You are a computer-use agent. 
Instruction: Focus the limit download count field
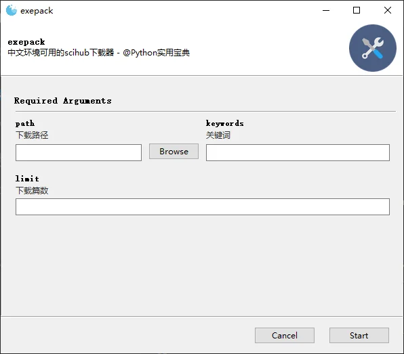coord(203,206)
